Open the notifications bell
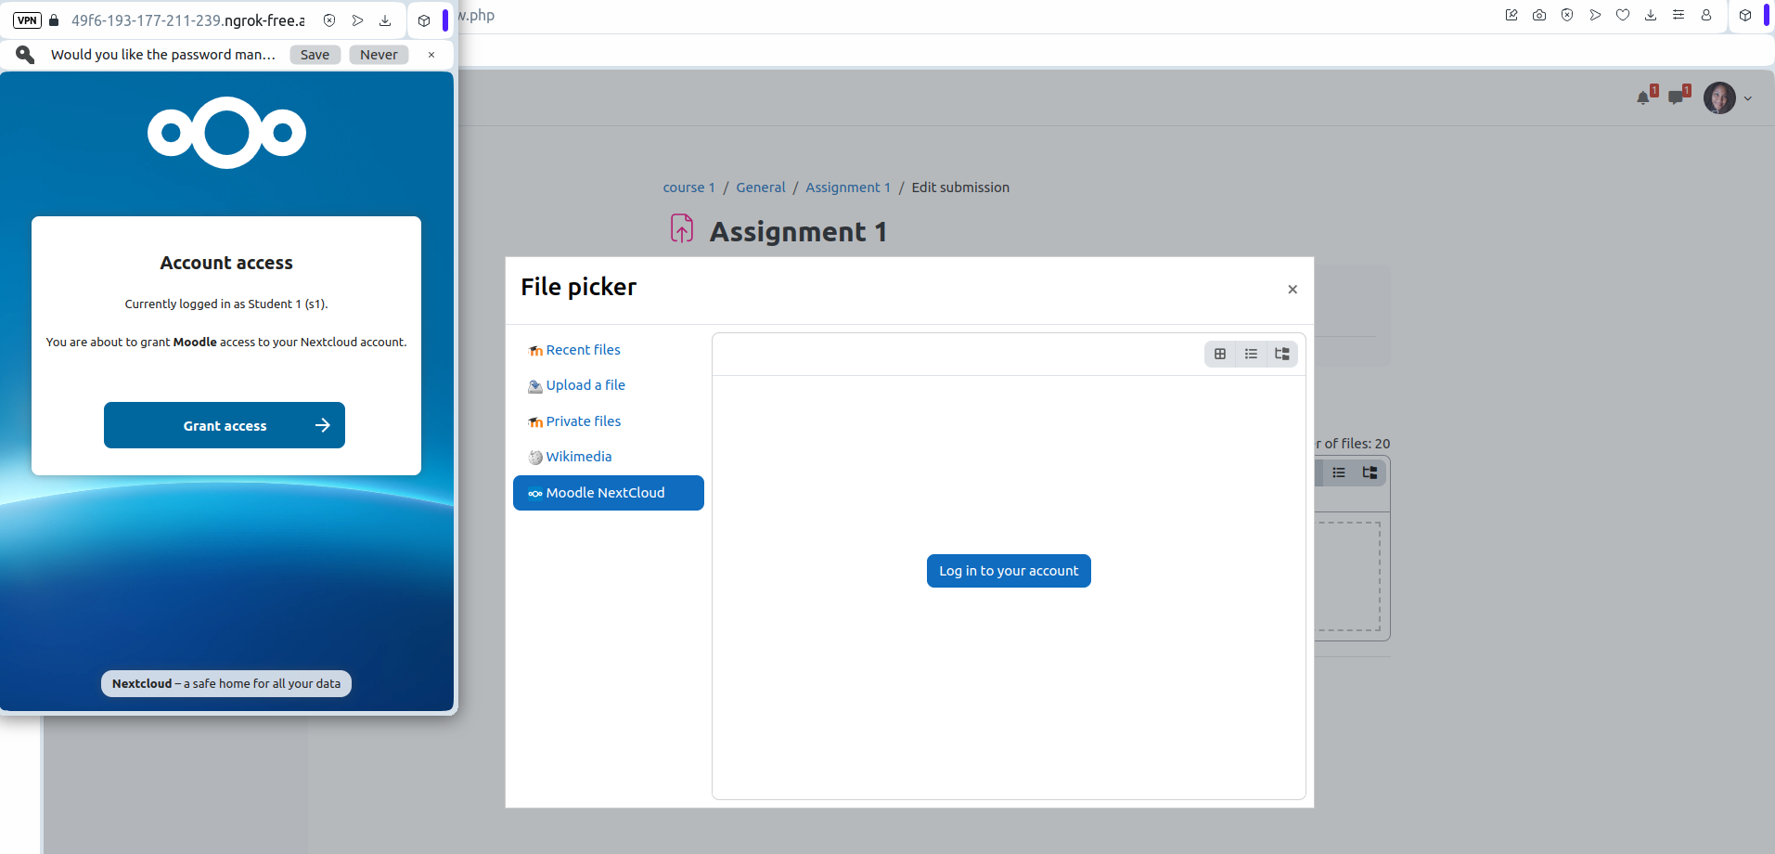 tap(1643, 97)
